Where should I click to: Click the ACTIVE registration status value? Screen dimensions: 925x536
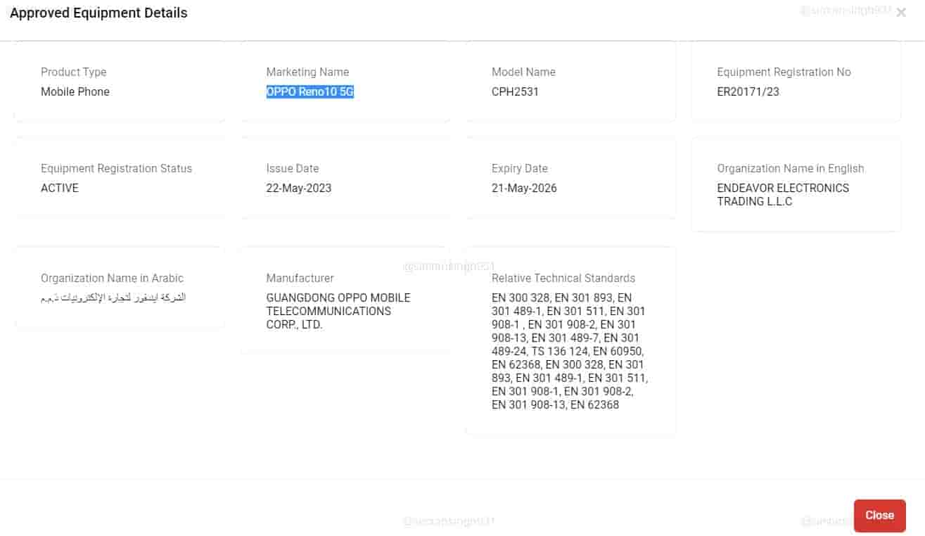coord(60,188)
